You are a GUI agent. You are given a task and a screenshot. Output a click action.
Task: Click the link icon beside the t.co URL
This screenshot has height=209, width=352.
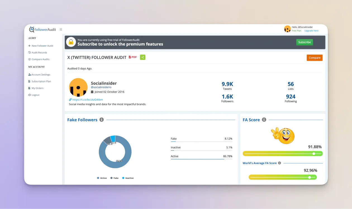pos(70,100)
